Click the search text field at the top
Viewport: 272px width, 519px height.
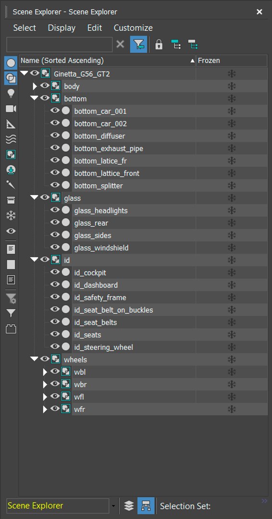pyautogui.click(x=60, y=44)
